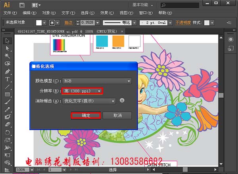Click the 不透明度 opacity link
This screenshot has width=238, height=174.
183,23
